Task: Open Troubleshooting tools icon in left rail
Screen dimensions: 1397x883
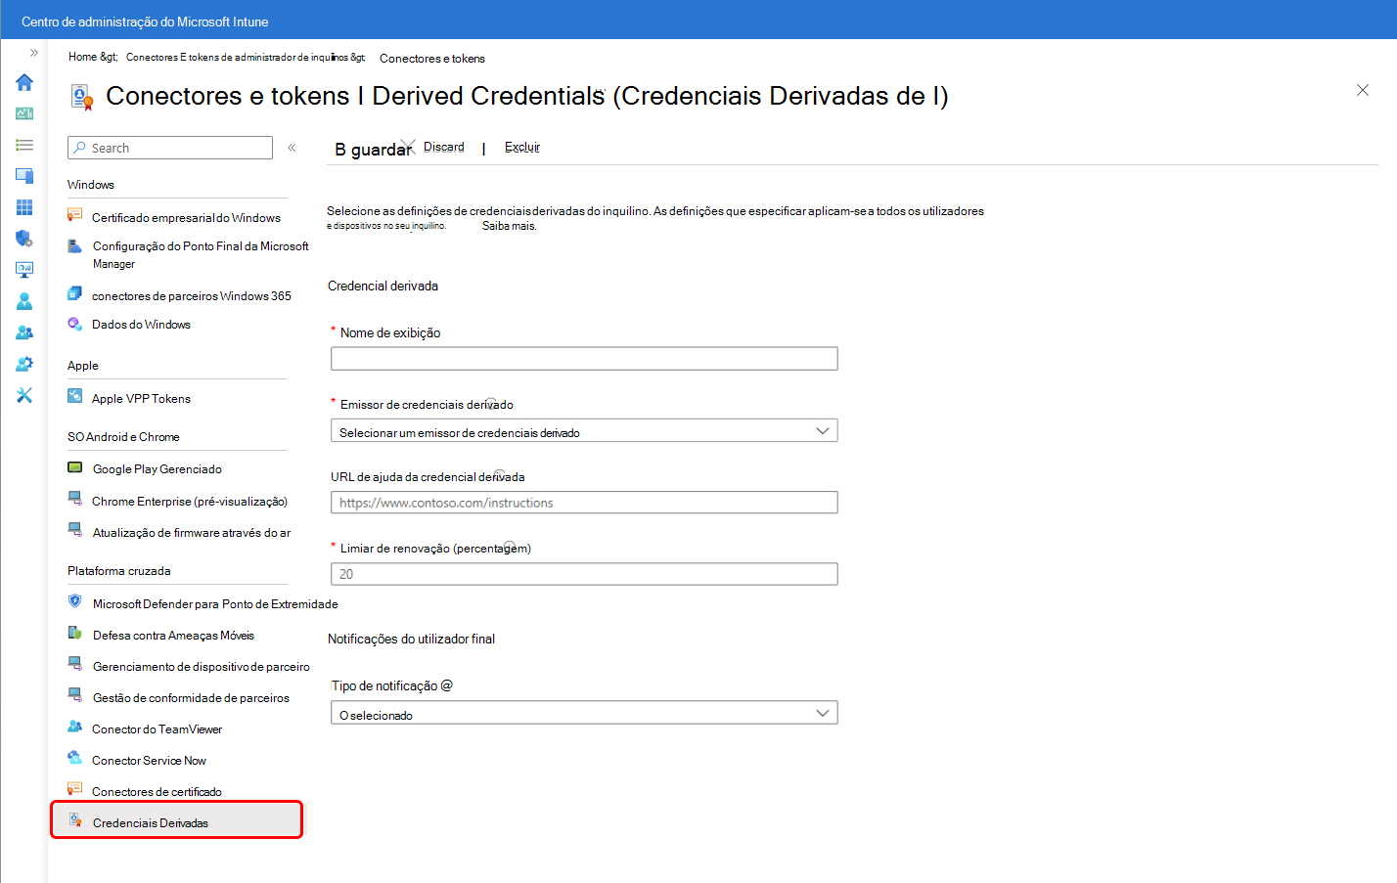Action: tap(24, 395)
